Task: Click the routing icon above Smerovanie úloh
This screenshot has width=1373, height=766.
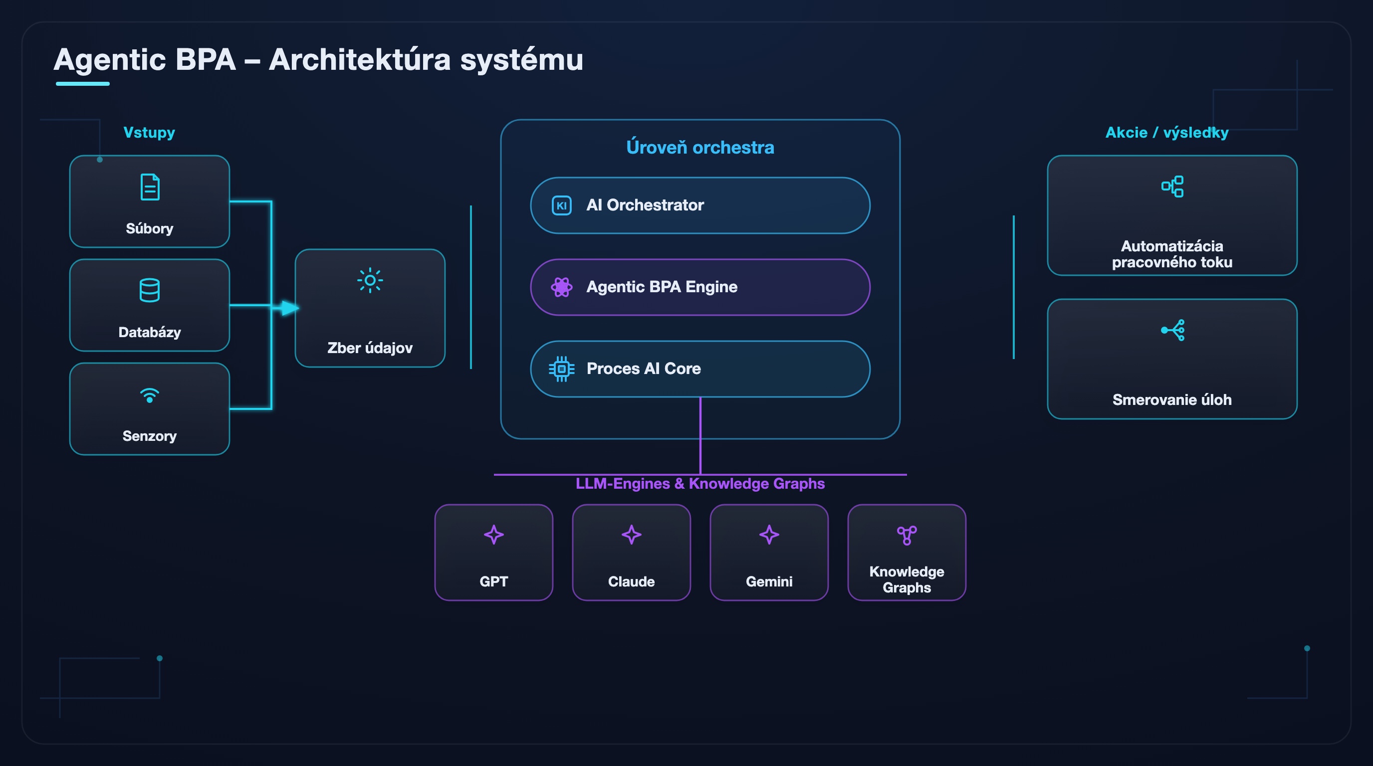Action: click(1172, 330)
